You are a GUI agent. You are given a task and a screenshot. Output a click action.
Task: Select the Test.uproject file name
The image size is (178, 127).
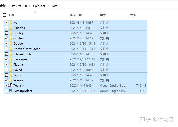click(23, 91)
